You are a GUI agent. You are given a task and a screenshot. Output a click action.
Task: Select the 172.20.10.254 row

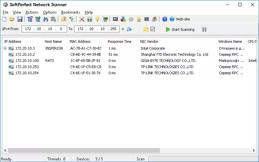click(x=129, y=73)
